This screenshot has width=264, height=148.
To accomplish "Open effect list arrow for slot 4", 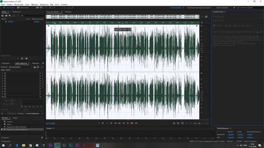I will coord(40,81).
